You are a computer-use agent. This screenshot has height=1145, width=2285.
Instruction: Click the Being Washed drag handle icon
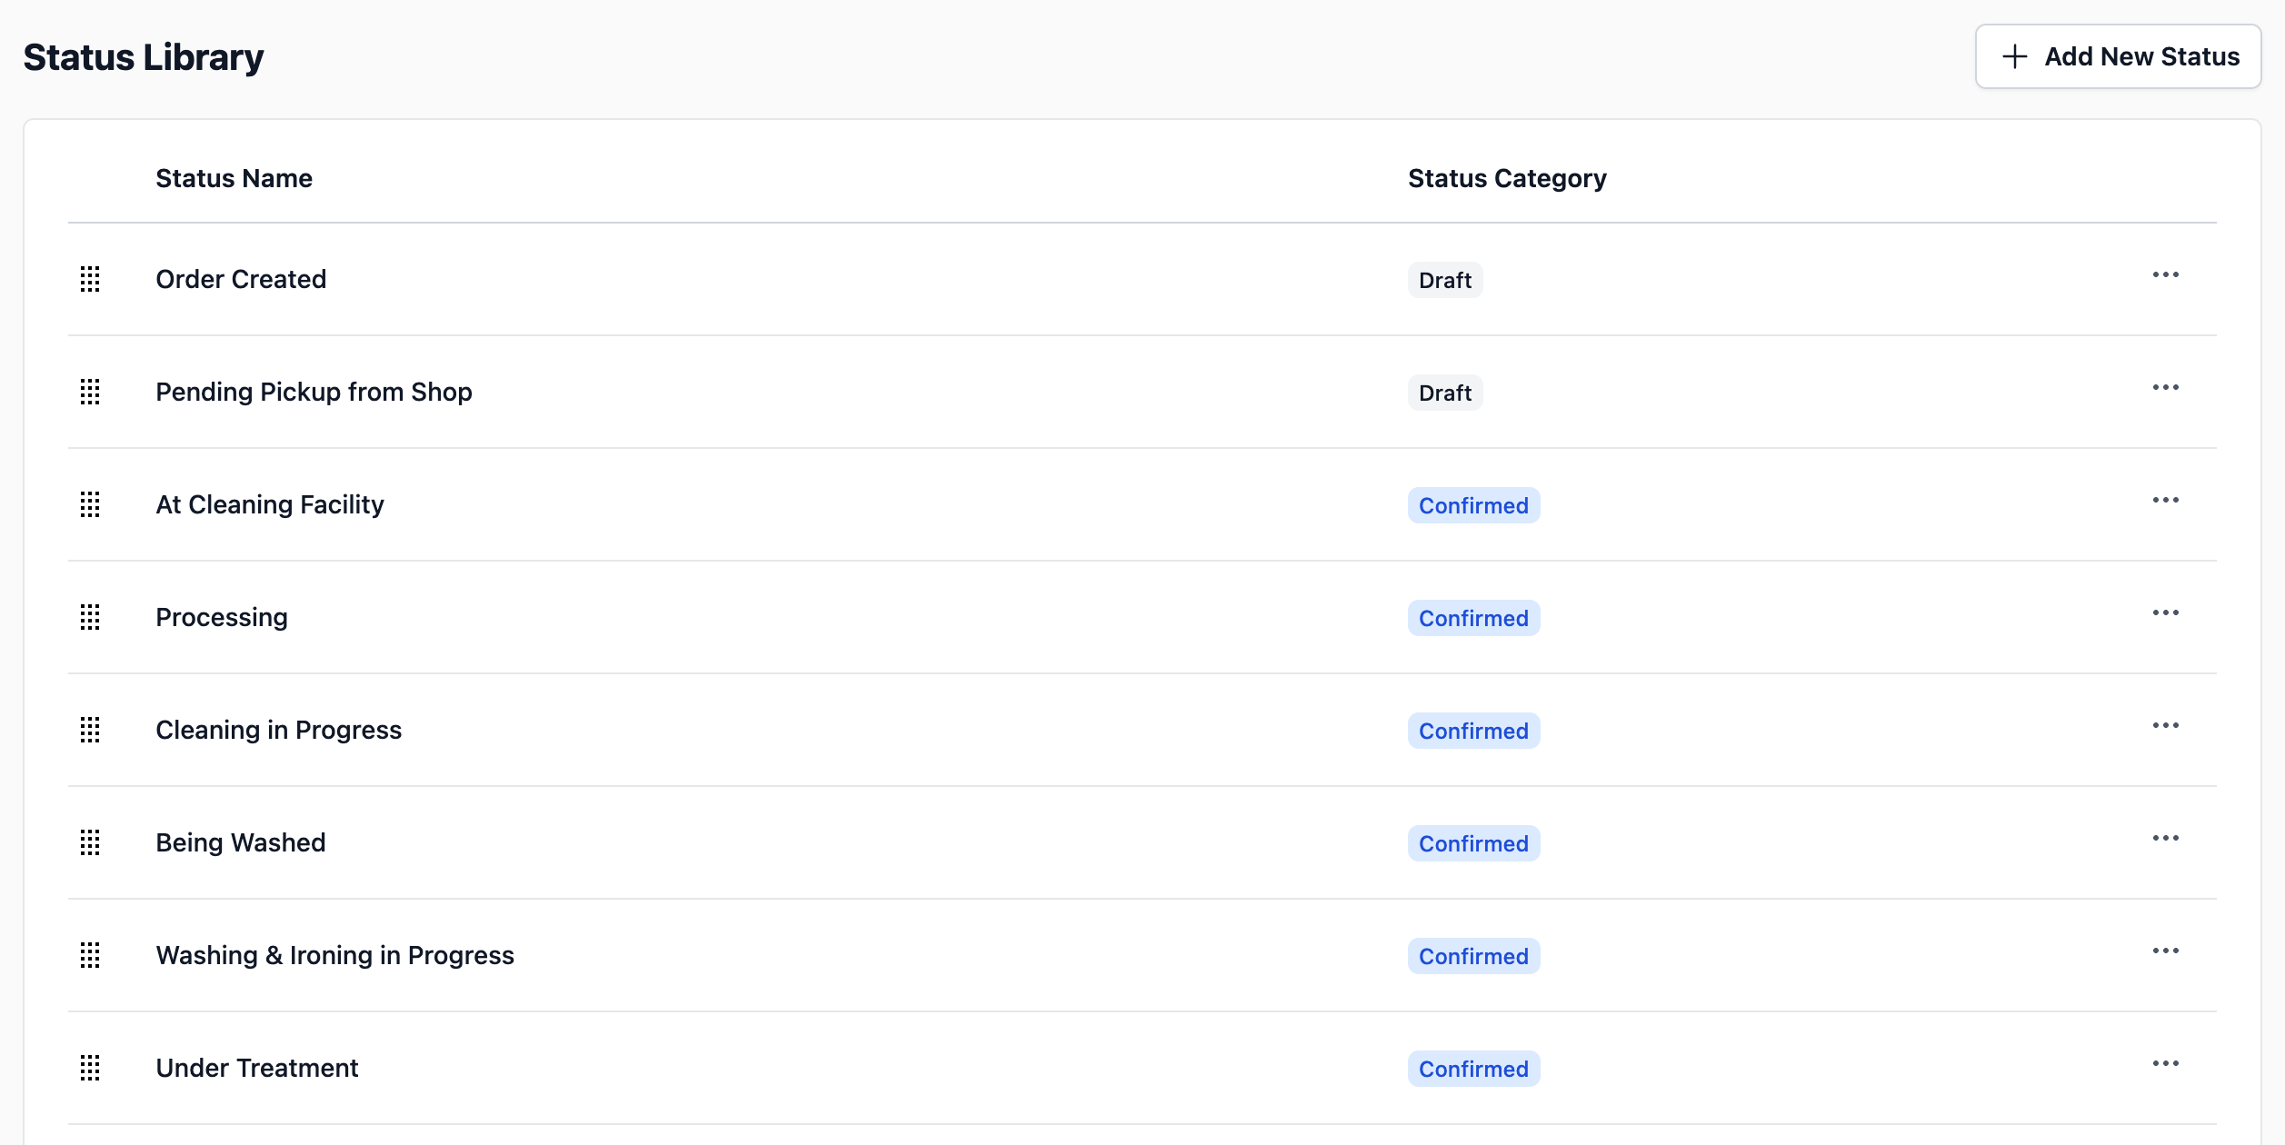coord(90,842)
